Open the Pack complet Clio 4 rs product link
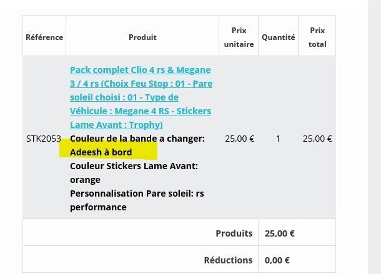Viewport: 381px width, 274px height. tap(141, 97)
